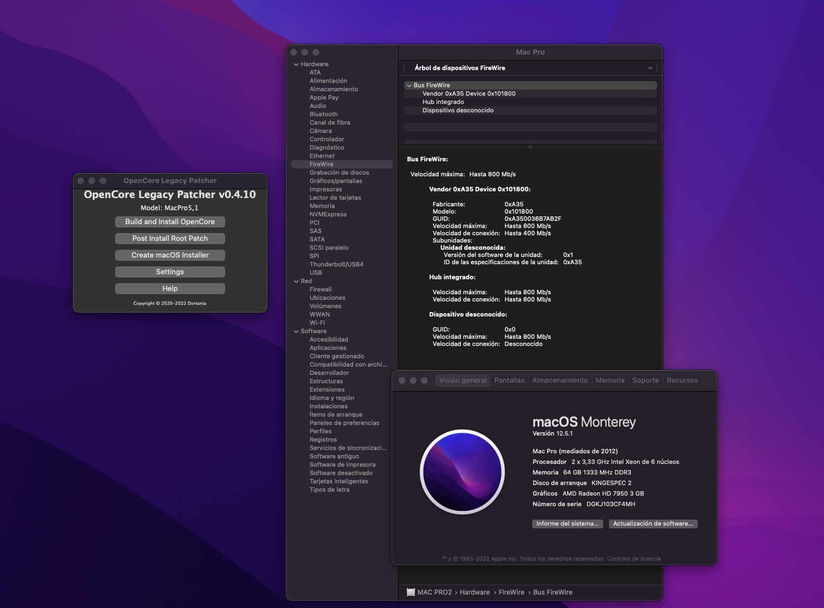This screenshot has height=608, width=824.
Task: Select Ethernet in the sidebar
Action: pyautogui.click(x=322, y=156)
